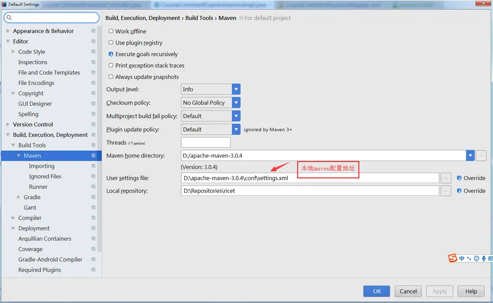Click project-level icon beside Appearance & Behavior
Image resolution: width=493 pixels, height=303 pixels.
93,31
